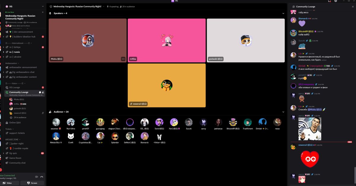Collapse the Ambassadors category
Screen dimensions: 356x186
(12, 63)
